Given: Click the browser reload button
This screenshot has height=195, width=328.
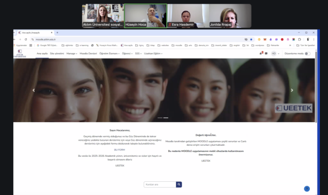Looking at the screenshot, I should click(26, 39).
